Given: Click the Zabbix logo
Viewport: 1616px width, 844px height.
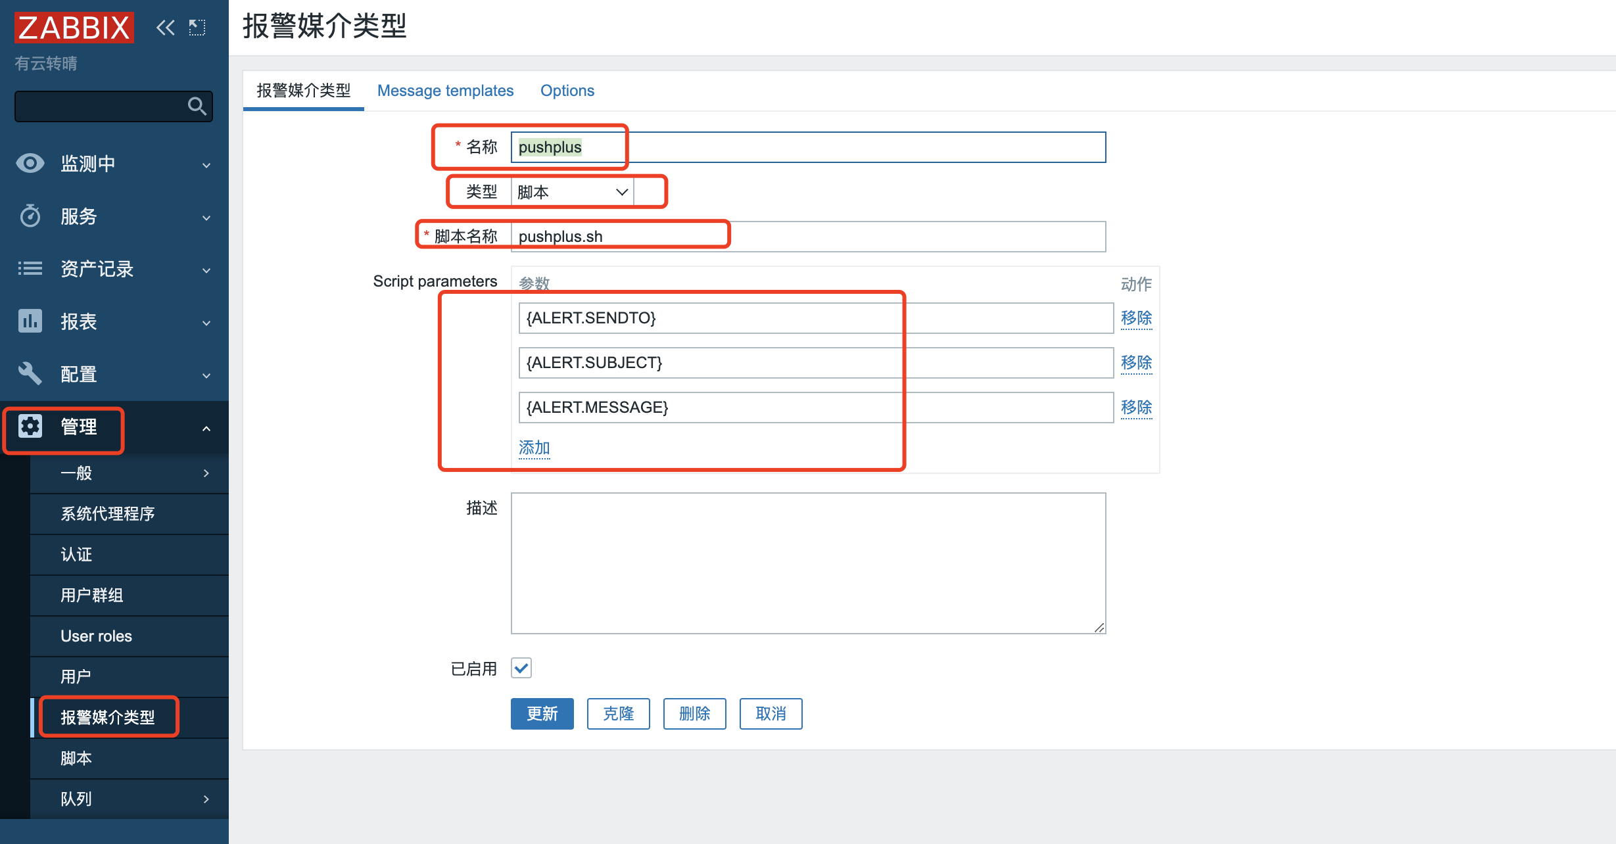Looking at the screenshot, I should (74, 28).
